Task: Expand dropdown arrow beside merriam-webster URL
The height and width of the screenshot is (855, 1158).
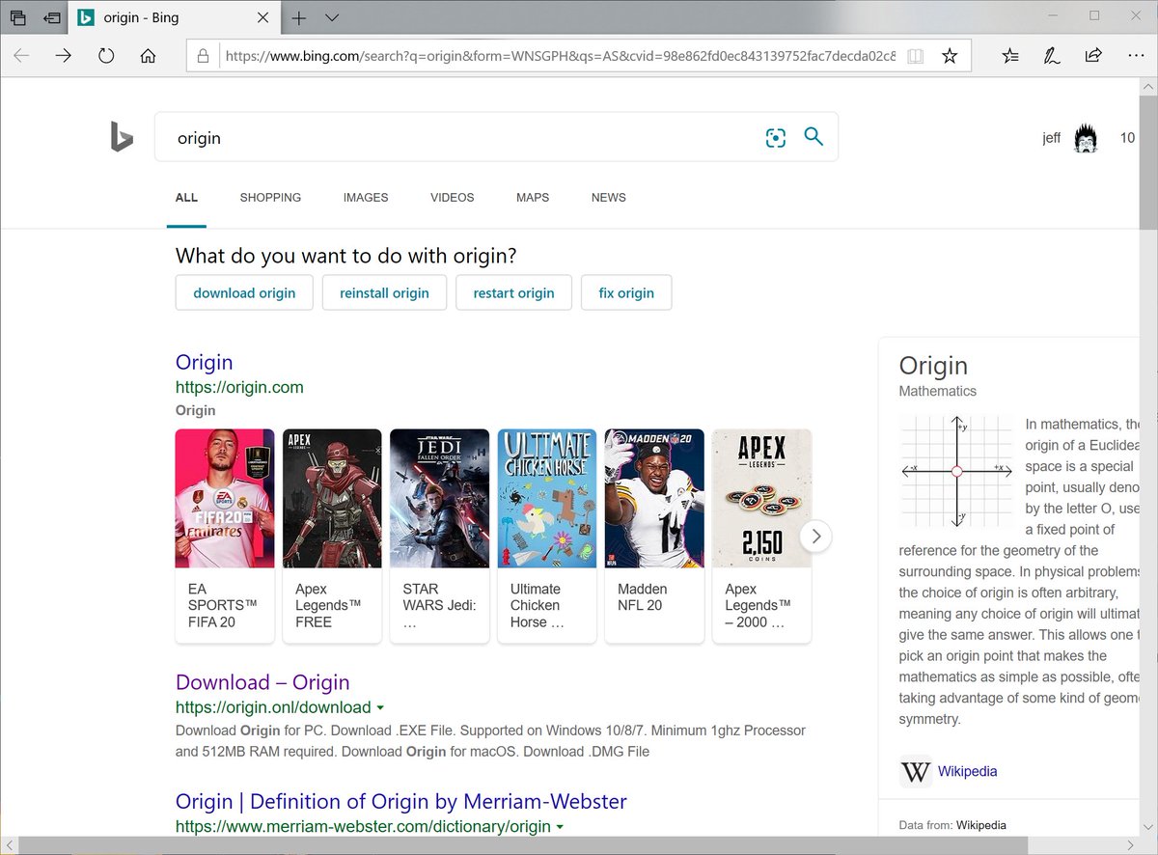Action: 560,827
